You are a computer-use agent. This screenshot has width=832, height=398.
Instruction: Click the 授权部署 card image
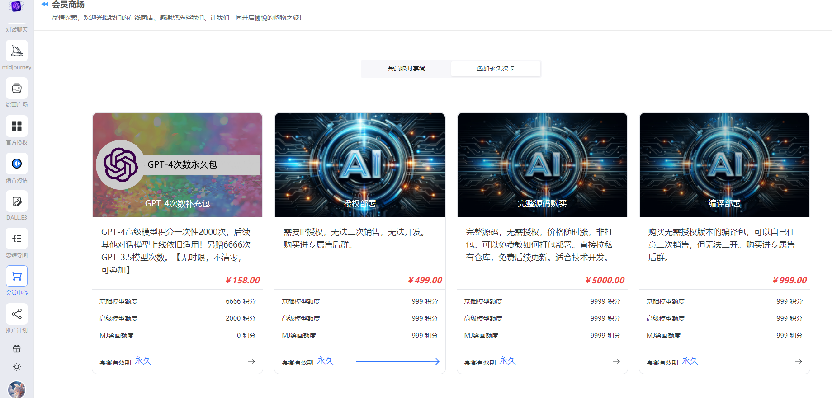[x=360, y=165]
